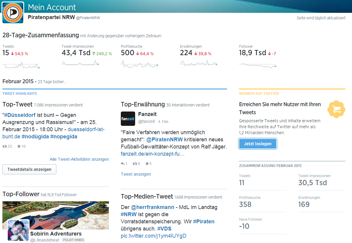Click the "Februar 2015" heading
The height and width of the screenshot is (243, 352).
click(x=18, y=81)
